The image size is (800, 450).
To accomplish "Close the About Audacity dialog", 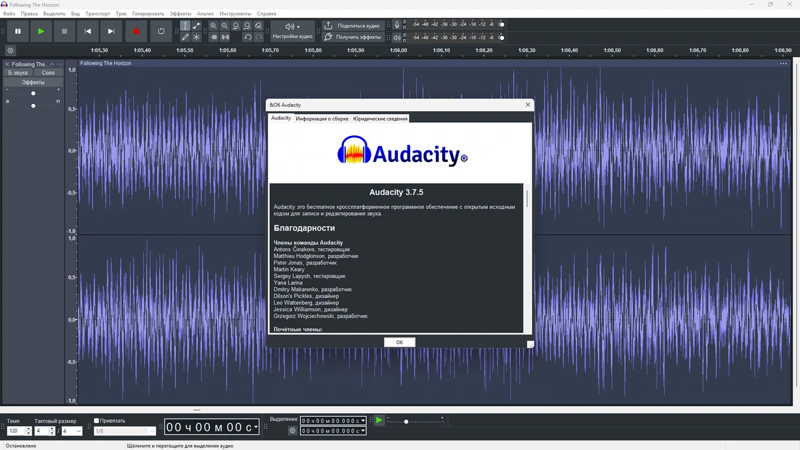I will 528,105.
